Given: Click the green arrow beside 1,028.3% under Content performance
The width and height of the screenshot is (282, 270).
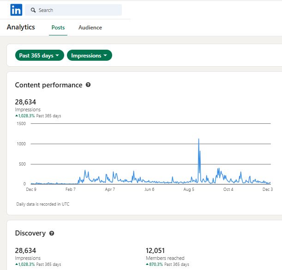Looking at the screenshot, I should [17, 115].
